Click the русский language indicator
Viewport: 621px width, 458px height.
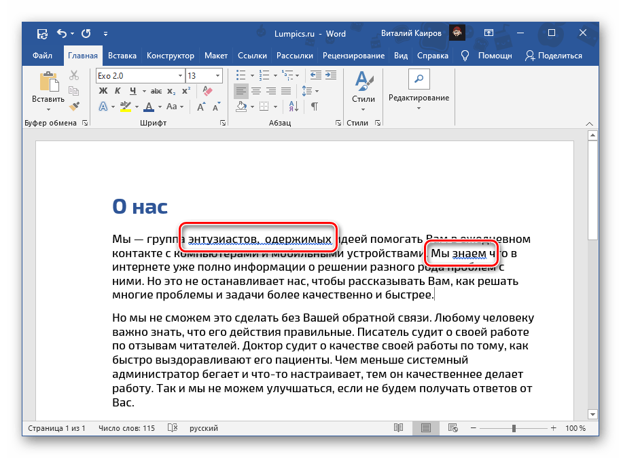pyautogui.click(x=204, y=428)
